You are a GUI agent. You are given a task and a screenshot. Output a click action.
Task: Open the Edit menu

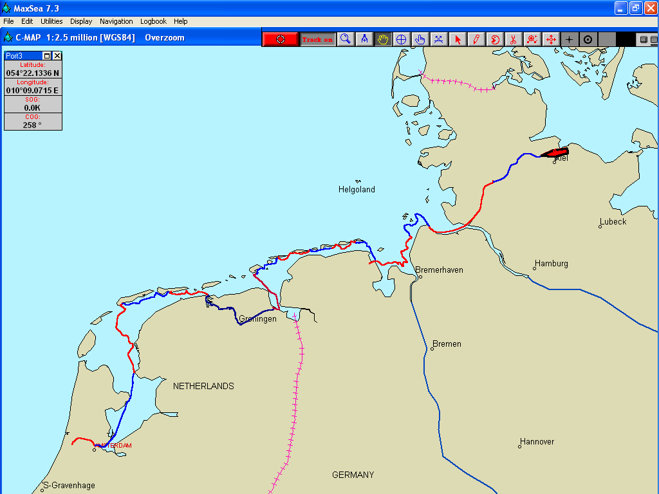click(x=27, y=21)
